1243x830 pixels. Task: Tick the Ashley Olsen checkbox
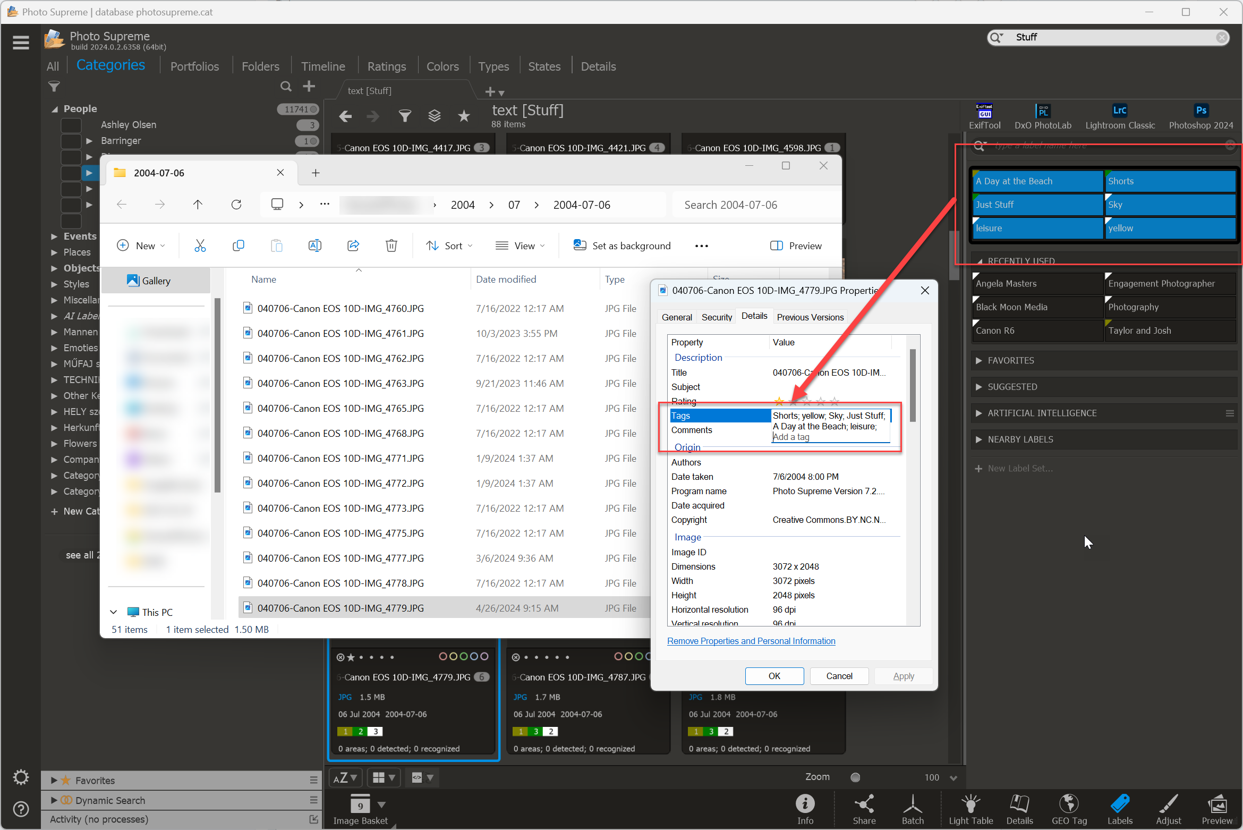click(x=71, y=125)
